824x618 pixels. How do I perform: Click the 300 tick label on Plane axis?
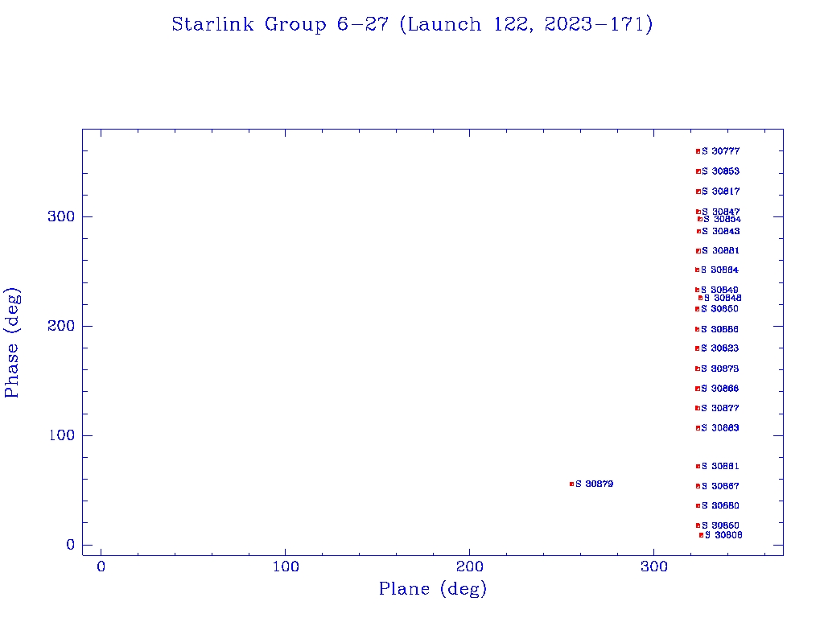click(x=654, y=566)
